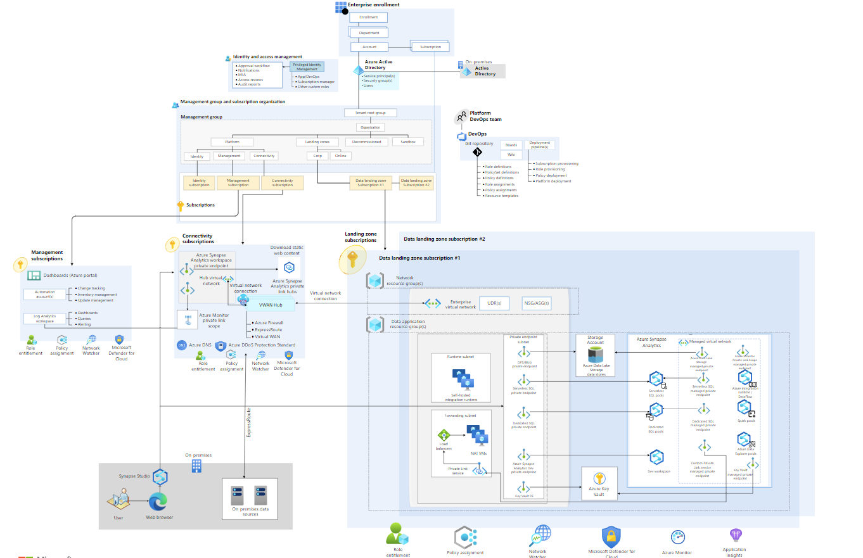The height and width of the screenshot is (558, 863).
Task: Select the NSG/ASG(s) box
Action: pyautogui.click(x=536, y=303)
